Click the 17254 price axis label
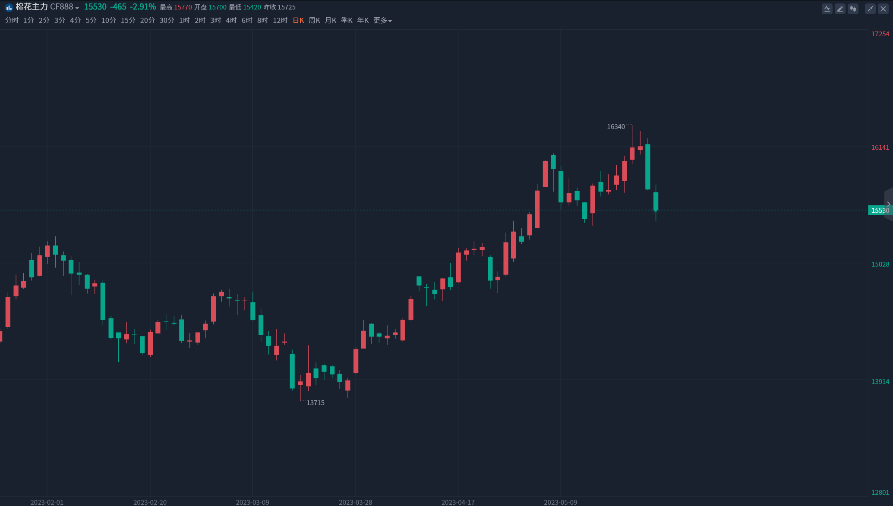The image size is (893, 506). (x=880, y=34)
